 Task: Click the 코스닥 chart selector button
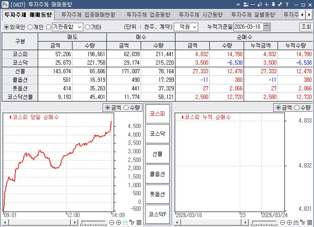157,134
